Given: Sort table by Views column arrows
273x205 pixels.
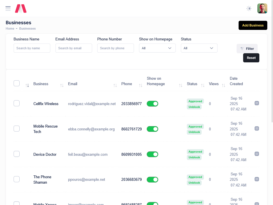Looking at the screenshot, I should [224, 85].
